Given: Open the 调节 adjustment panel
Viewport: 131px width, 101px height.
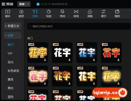Looking at the screenshot, I should click(103, 14).
